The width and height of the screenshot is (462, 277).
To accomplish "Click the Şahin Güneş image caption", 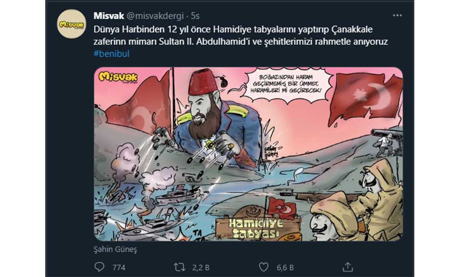I will [115, 249].
